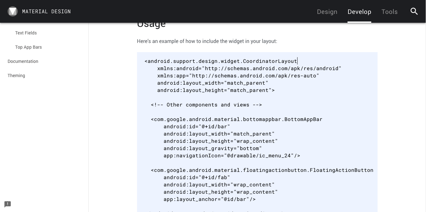Open Top App Bars in the sidebar
The width and height of the screenshot is (426, 212).
[28, 47]
